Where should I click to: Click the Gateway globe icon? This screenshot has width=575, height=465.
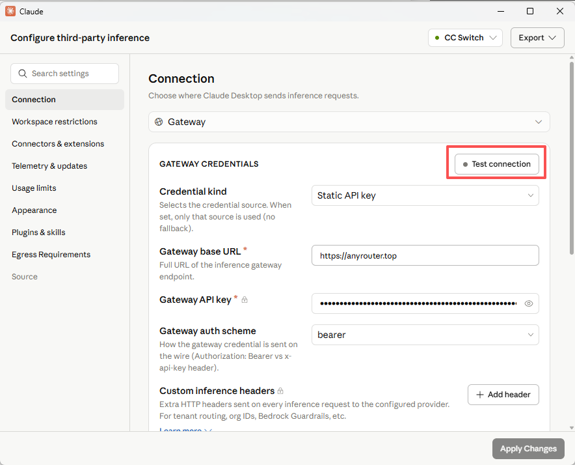159,122
